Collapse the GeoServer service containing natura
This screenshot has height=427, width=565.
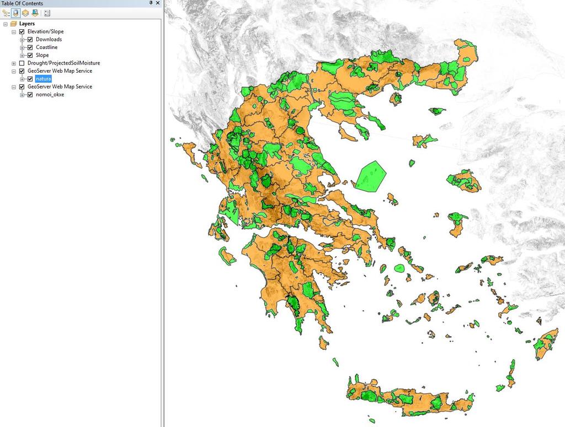tap(14, 72)
